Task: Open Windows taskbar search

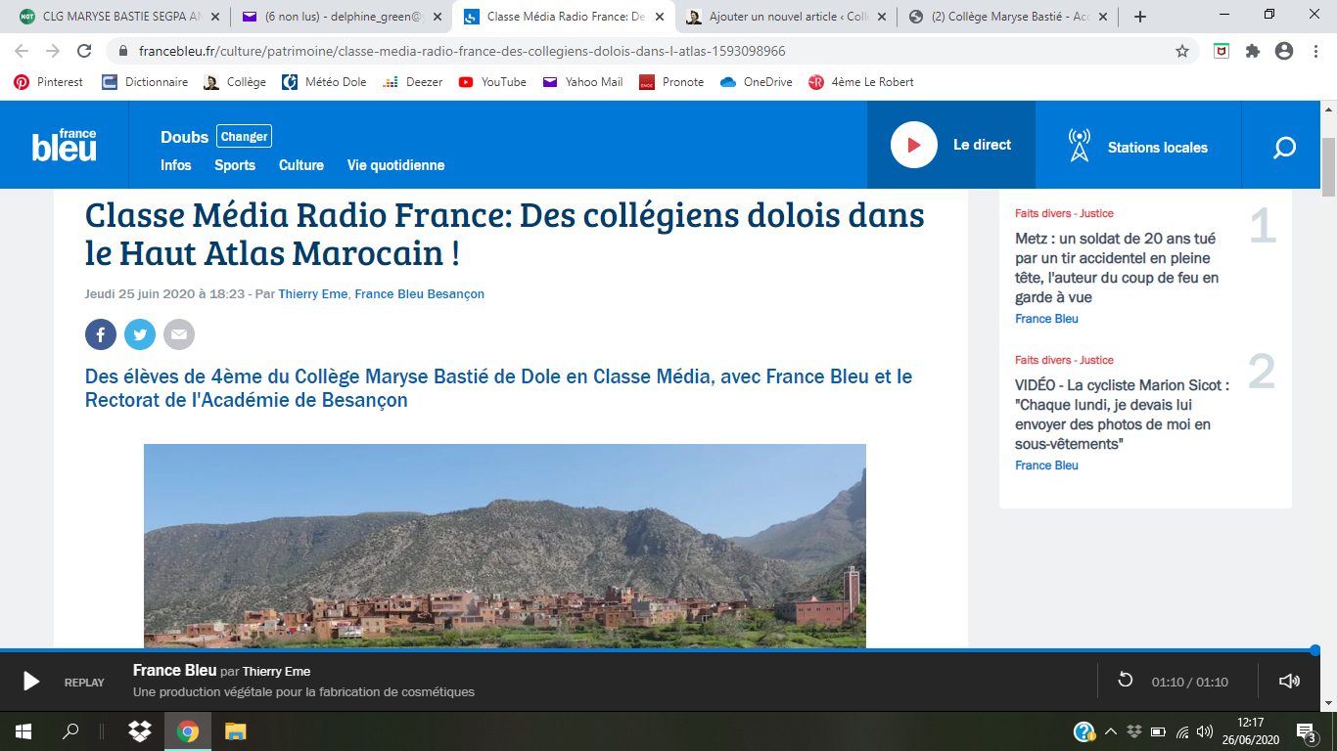Action: (70, 731)
